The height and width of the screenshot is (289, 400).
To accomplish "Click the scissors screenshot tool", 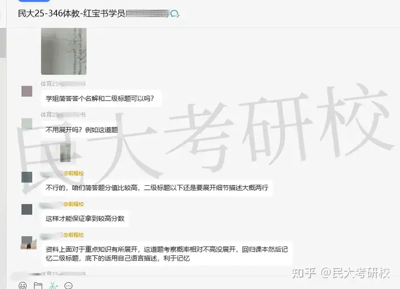I will [52, 286].
